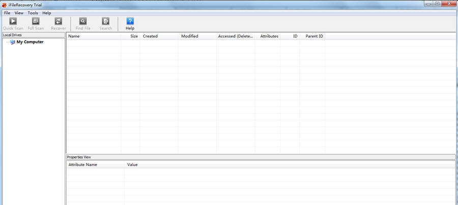Maximize the iFileRecovery window
Viewport: 458px width, 205px height.
pos(437,4)
